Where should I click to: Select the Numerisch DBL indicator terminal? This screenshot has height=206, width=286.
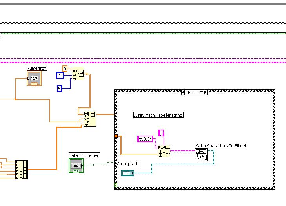point(34,78)
